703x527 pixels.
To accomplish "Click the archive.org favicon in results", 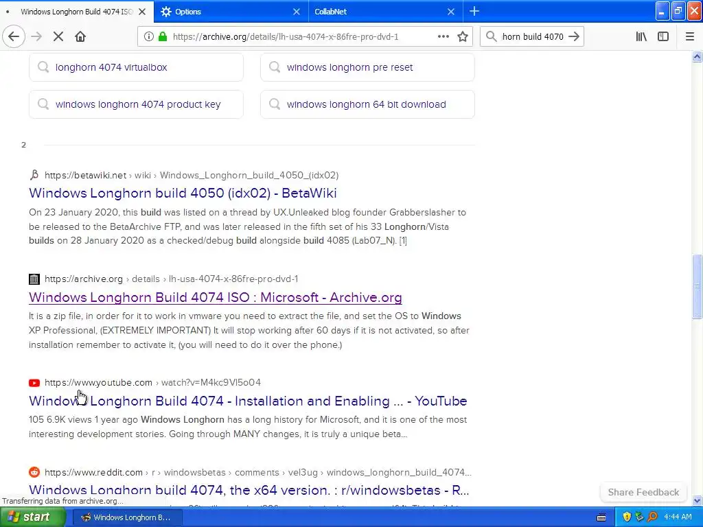I will 34,279.
